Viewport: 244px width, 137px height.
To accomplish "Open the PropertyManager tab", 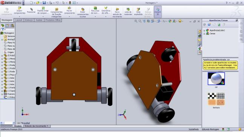I will 8,26.
